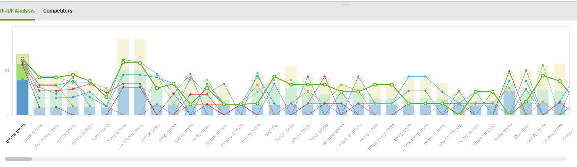Click the 0.5 value on the y-axis

point(7,70)
